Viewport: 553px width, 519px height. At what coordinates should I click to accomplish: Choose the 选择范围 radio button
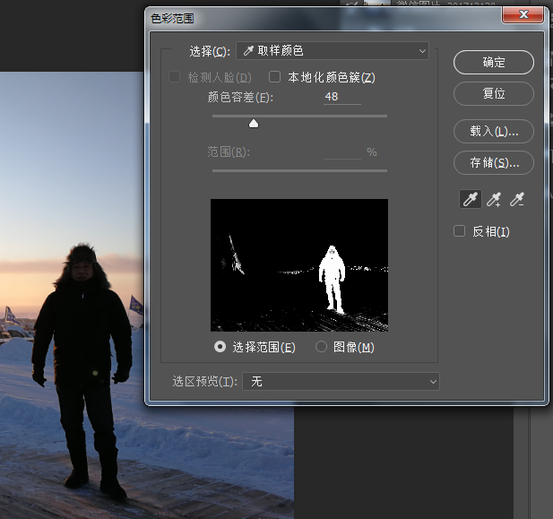pos(220,347)
